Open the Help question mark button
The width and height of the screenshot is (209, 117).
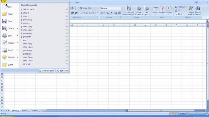[x=197, y=2]
